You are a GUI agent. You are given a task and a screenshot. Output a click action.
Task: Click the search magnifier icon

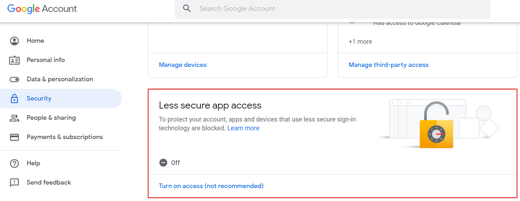187,9
